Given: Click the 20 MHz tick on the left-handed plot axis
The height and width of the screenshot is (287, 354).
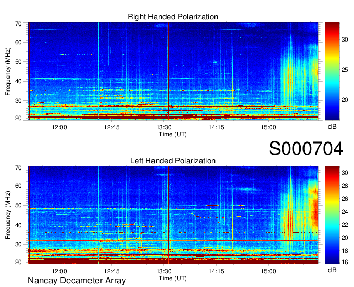Looking at the screenshot, I should click(18, 262).
